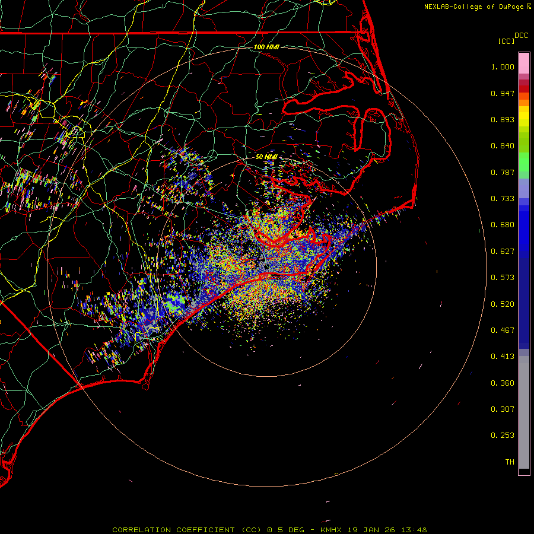The width and height of the screenshot is (534, 534).
Task: Click the 0.627 legend value
Action: coord(503,252)
